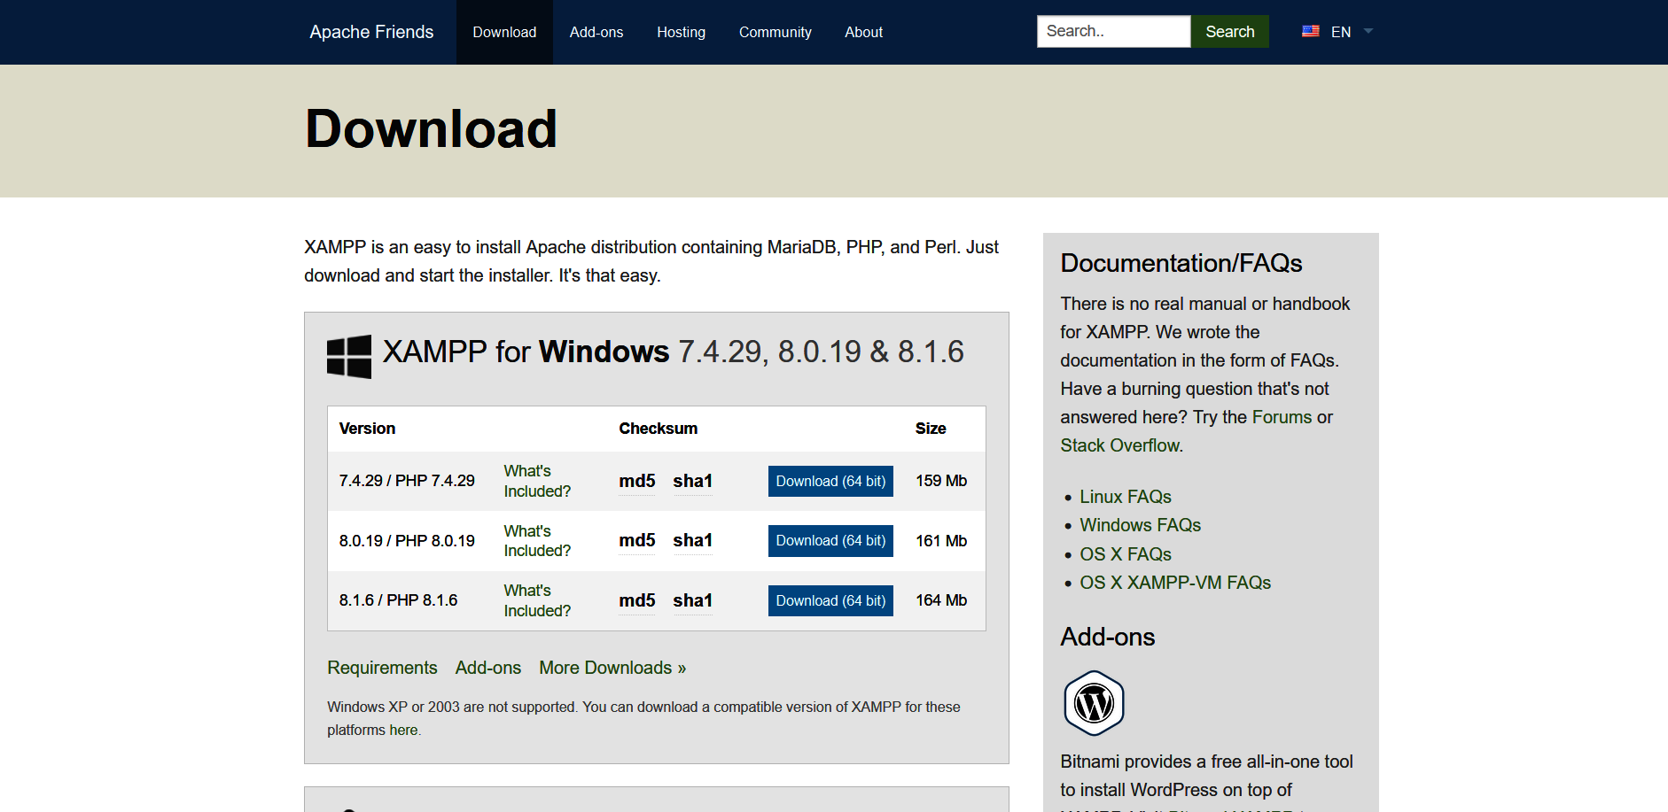Click the WordPress logo in the Add-ons section
Viewport: 1668px width, 812px height.
click(x=1094, y=702)
